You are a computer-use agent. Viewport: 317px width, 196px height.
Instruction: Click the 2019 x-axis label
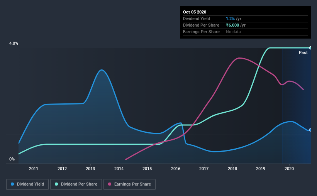pyautogui.click(x=261, y=169)
